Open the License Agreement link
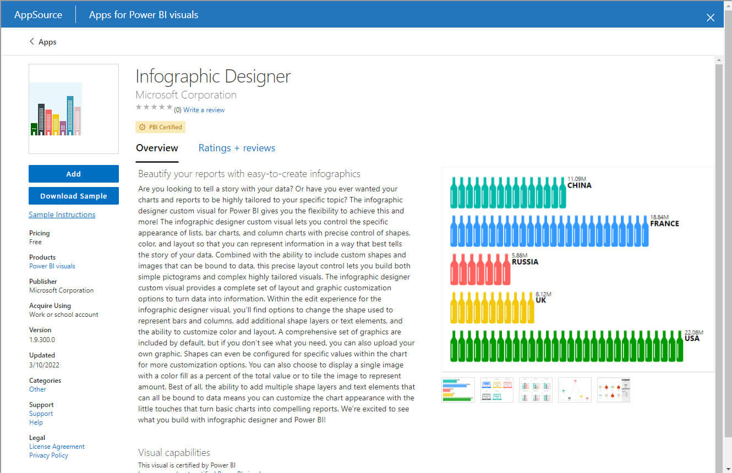The image size is (732, 473). pos(57,447)
